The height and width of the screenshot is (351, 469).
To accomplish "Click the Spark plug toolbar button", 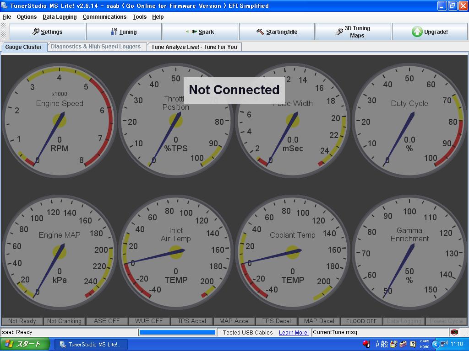I will [x=200, y=32].
